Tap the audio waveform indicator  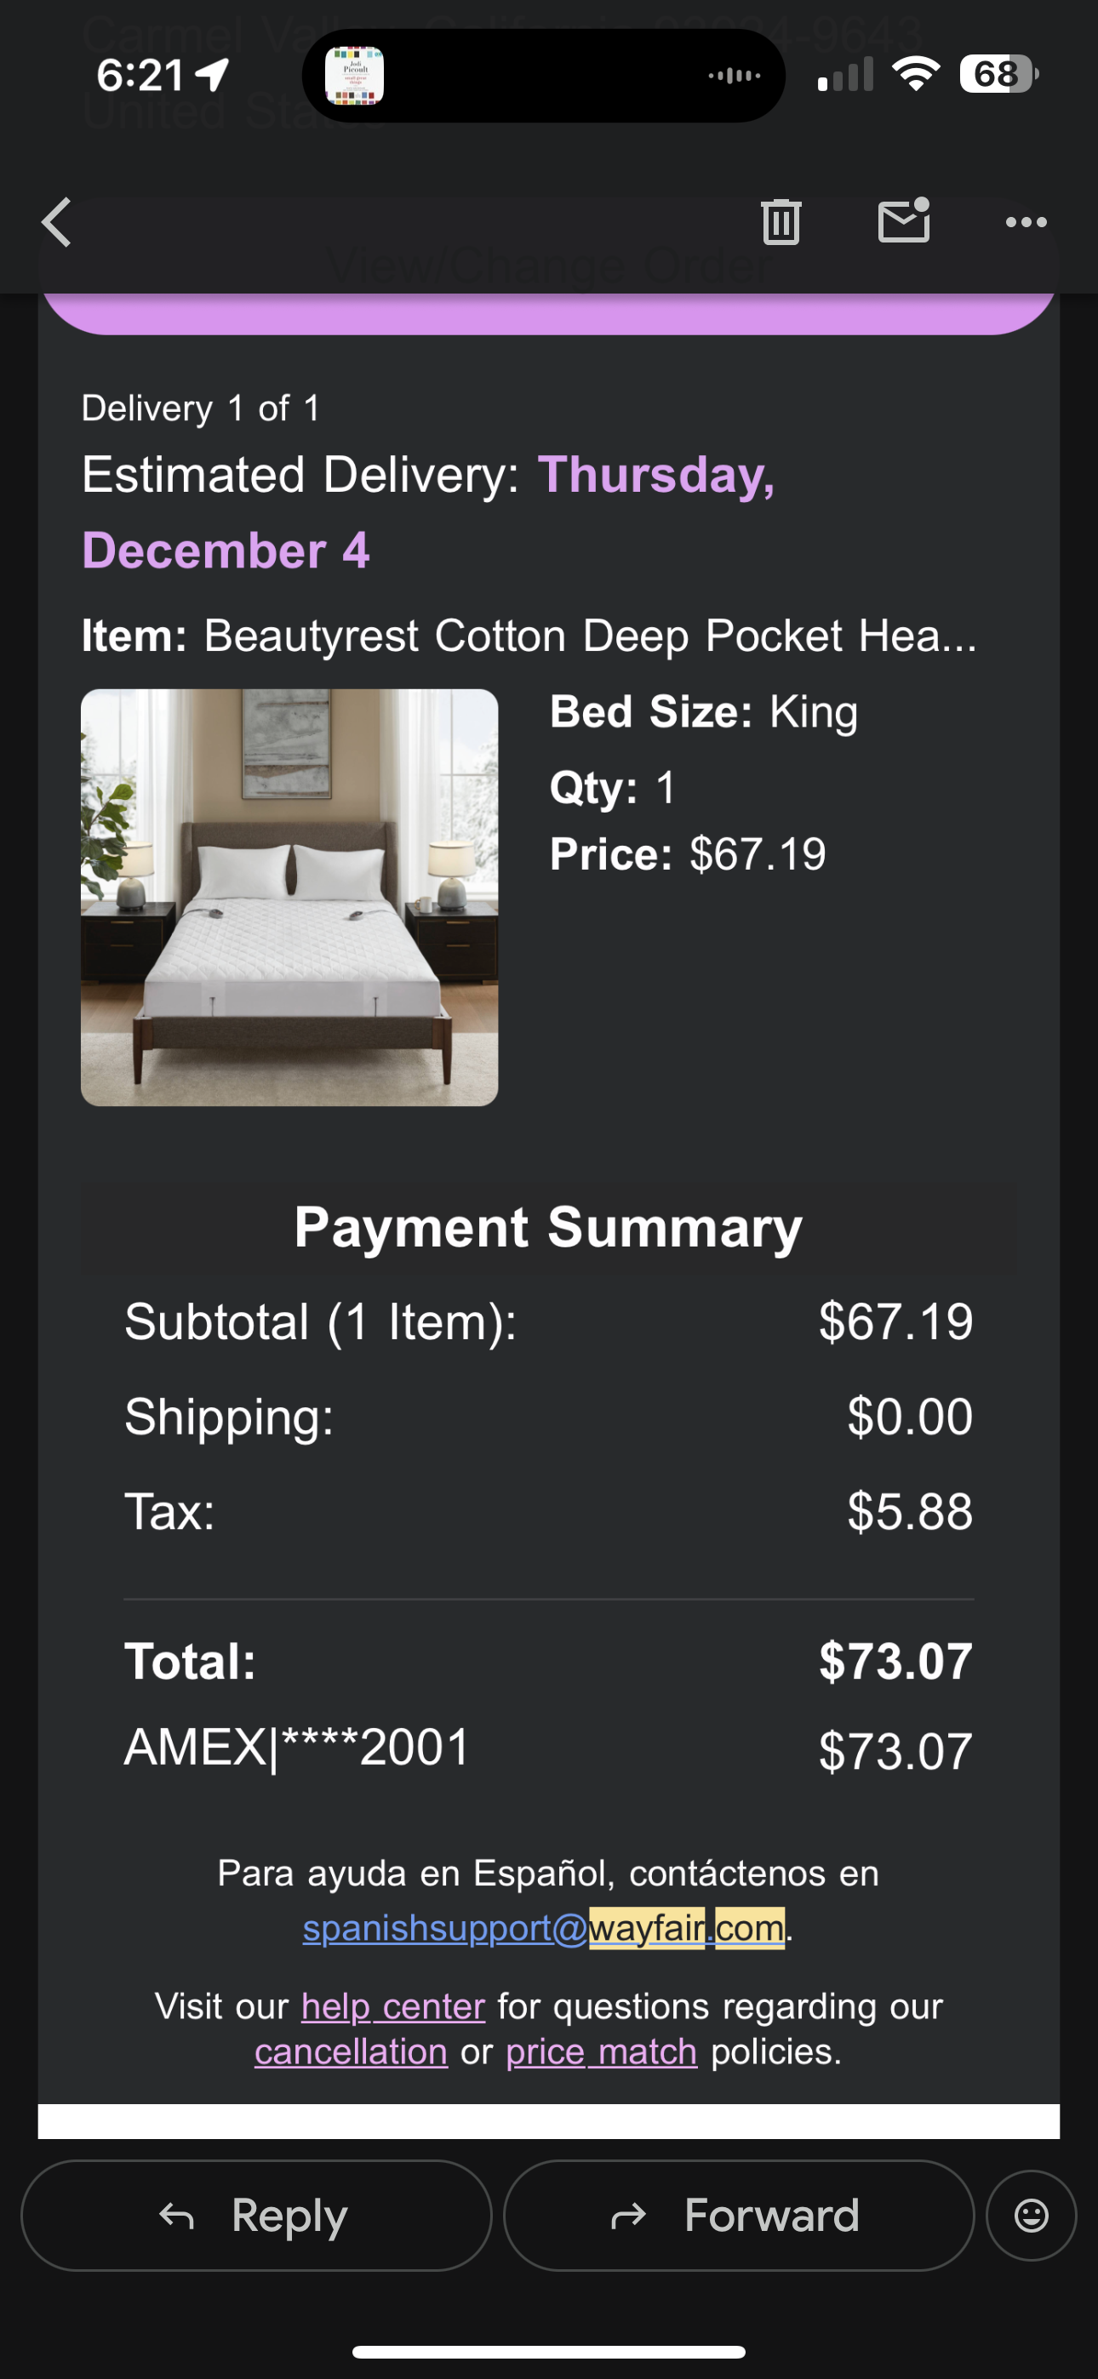(x=734, y=76)
